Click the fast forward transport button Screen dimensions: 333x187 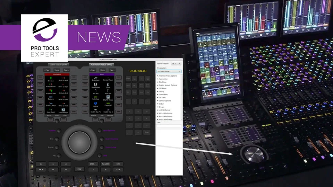[66, 170]
